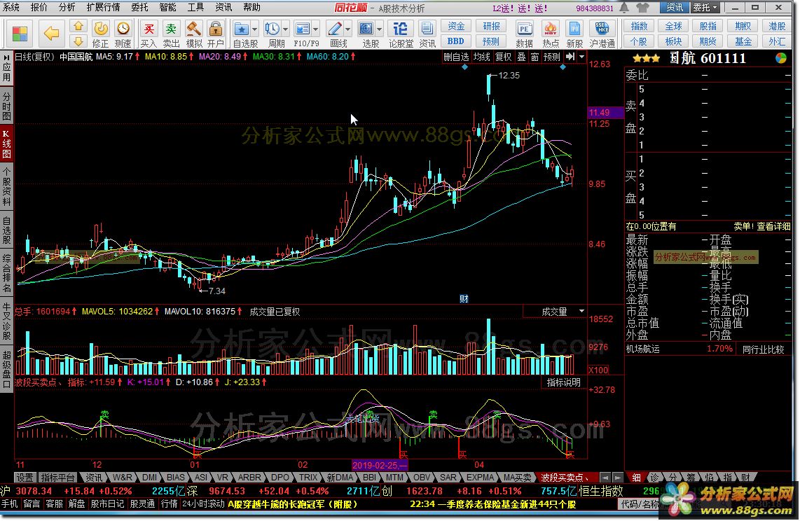Viewport: 800px width, 521px height.
Task: Open the chart header dropdown arrow
Action: click(x=581, y=57)
